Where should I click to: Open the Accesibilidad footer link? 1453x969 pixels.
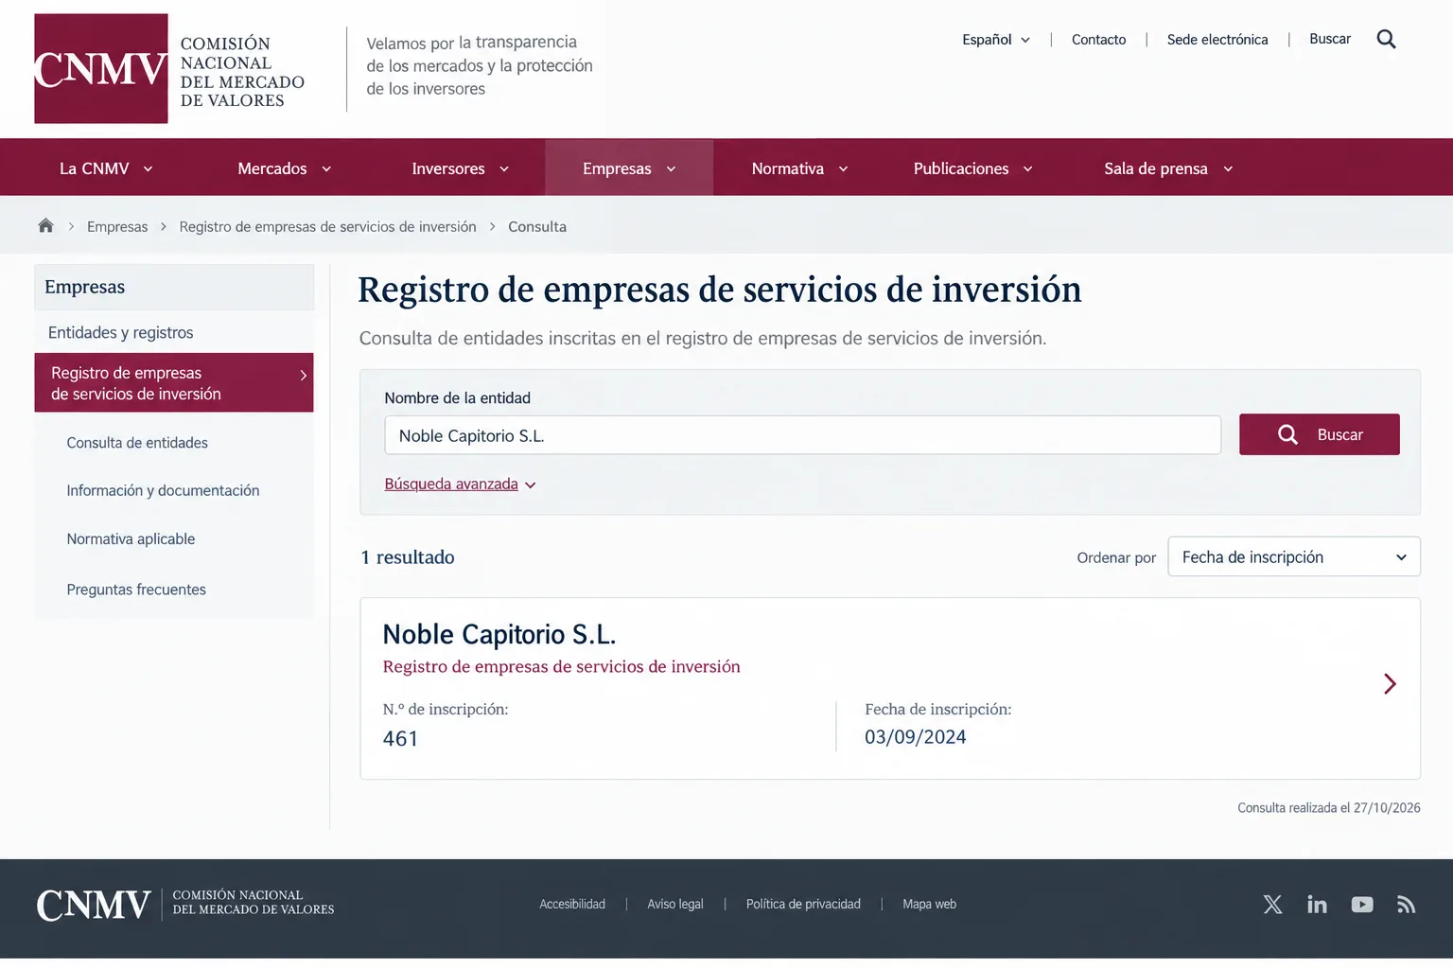click(572, 905)
